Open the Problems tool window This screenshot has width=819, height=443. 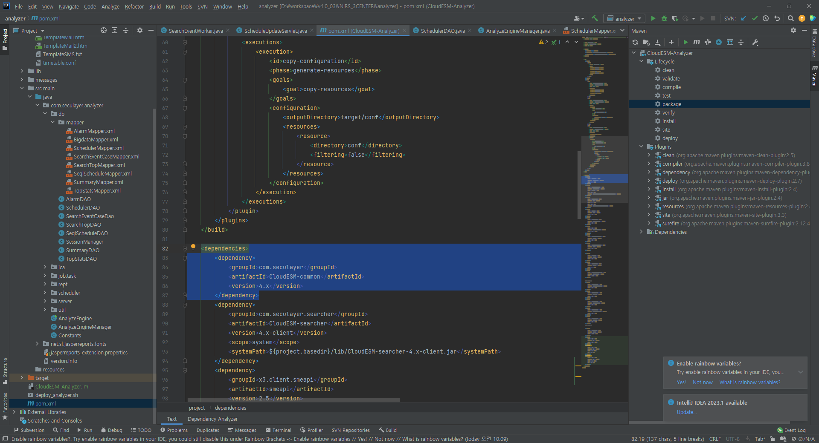click(174, 430)
